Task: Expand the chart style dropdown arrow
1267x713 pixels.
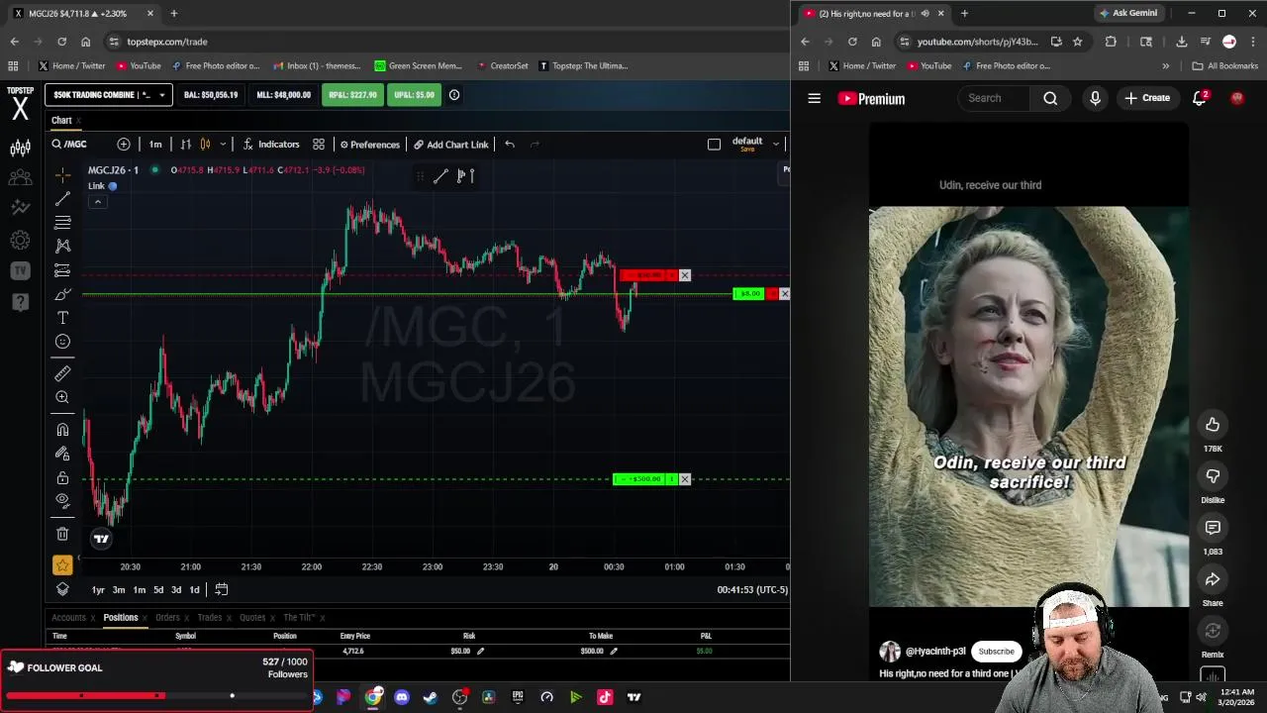Action: [223, 145]
